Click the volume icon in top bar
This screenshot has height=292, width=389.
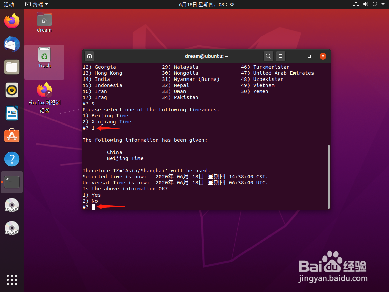coord(365,4)
